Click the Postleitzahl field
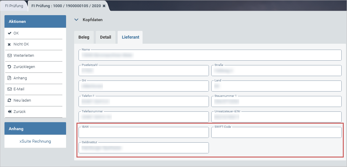 tap(144, 71)
